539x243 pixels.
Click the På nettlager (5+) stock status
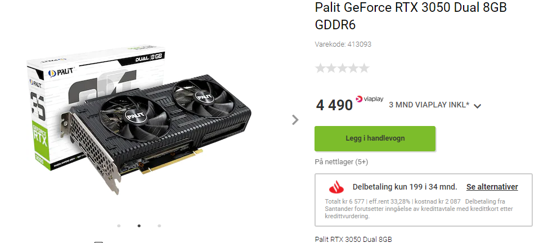[342, 161]
